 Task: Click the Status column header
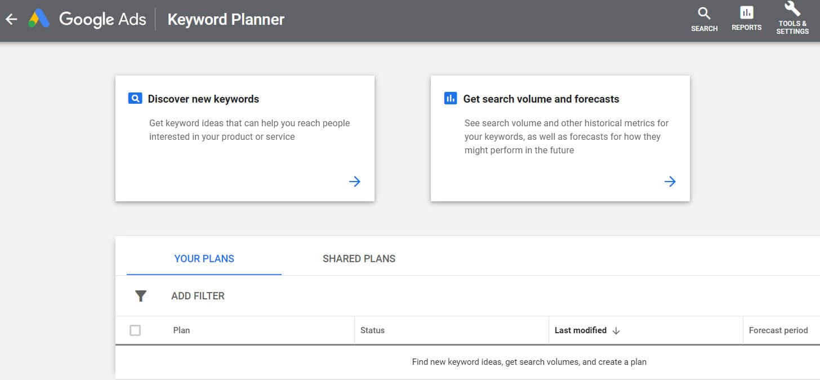tap(372, 330)
